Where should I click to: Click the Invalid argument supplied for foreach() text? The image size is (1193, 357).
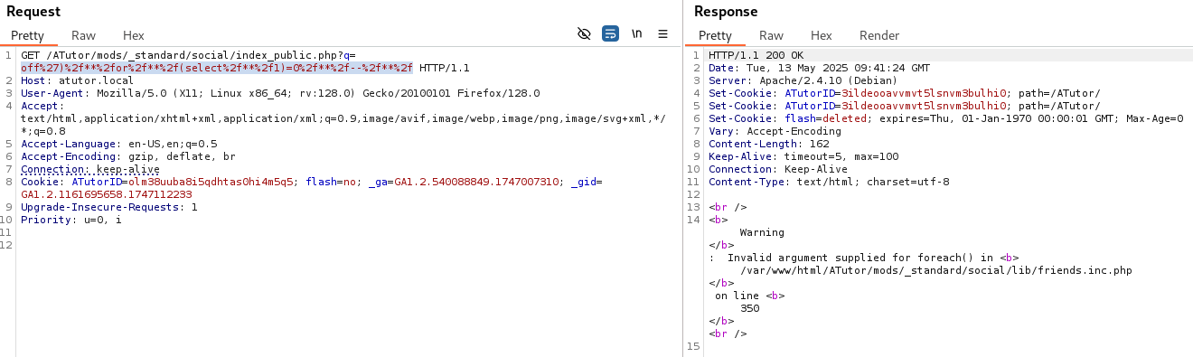click(853, 258)
